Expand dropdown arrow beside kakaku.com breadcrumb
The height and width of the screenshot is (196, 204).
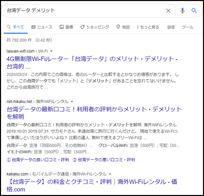click(109, 174)
